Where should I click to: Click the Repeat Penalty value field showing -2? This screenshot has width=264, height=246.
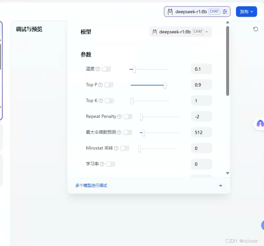click(201, 117)
